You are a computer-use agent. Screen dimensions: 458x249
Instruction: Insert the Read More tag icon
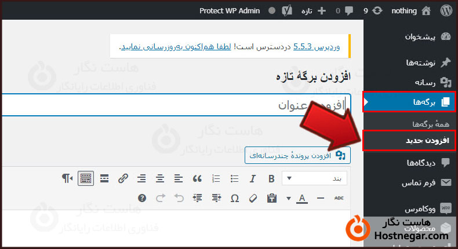click(x=104, y=178)
